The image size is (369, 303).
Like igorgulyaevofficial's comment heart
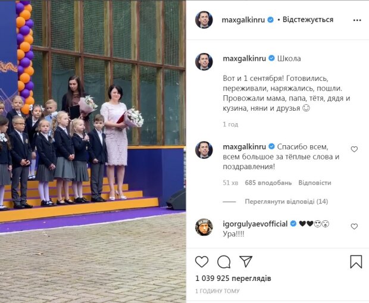pos(354,226)
